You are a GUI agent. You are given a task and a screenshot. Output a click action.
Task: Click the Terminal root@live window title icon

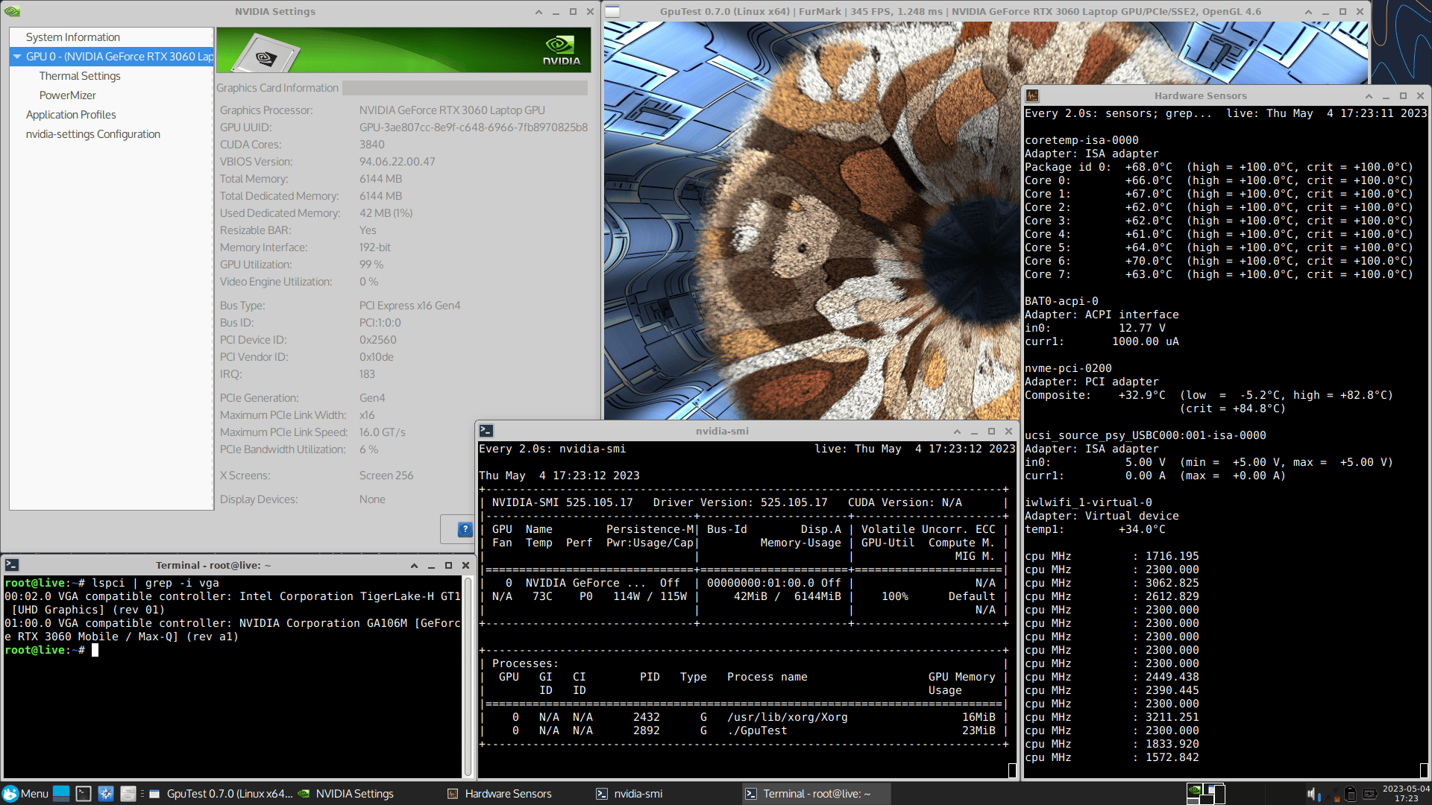click(12, 565)
